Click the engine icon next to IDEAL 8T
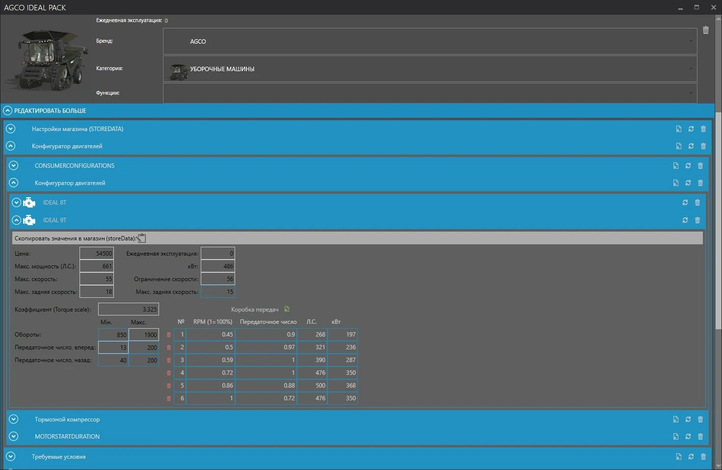 tap(29, 202)
